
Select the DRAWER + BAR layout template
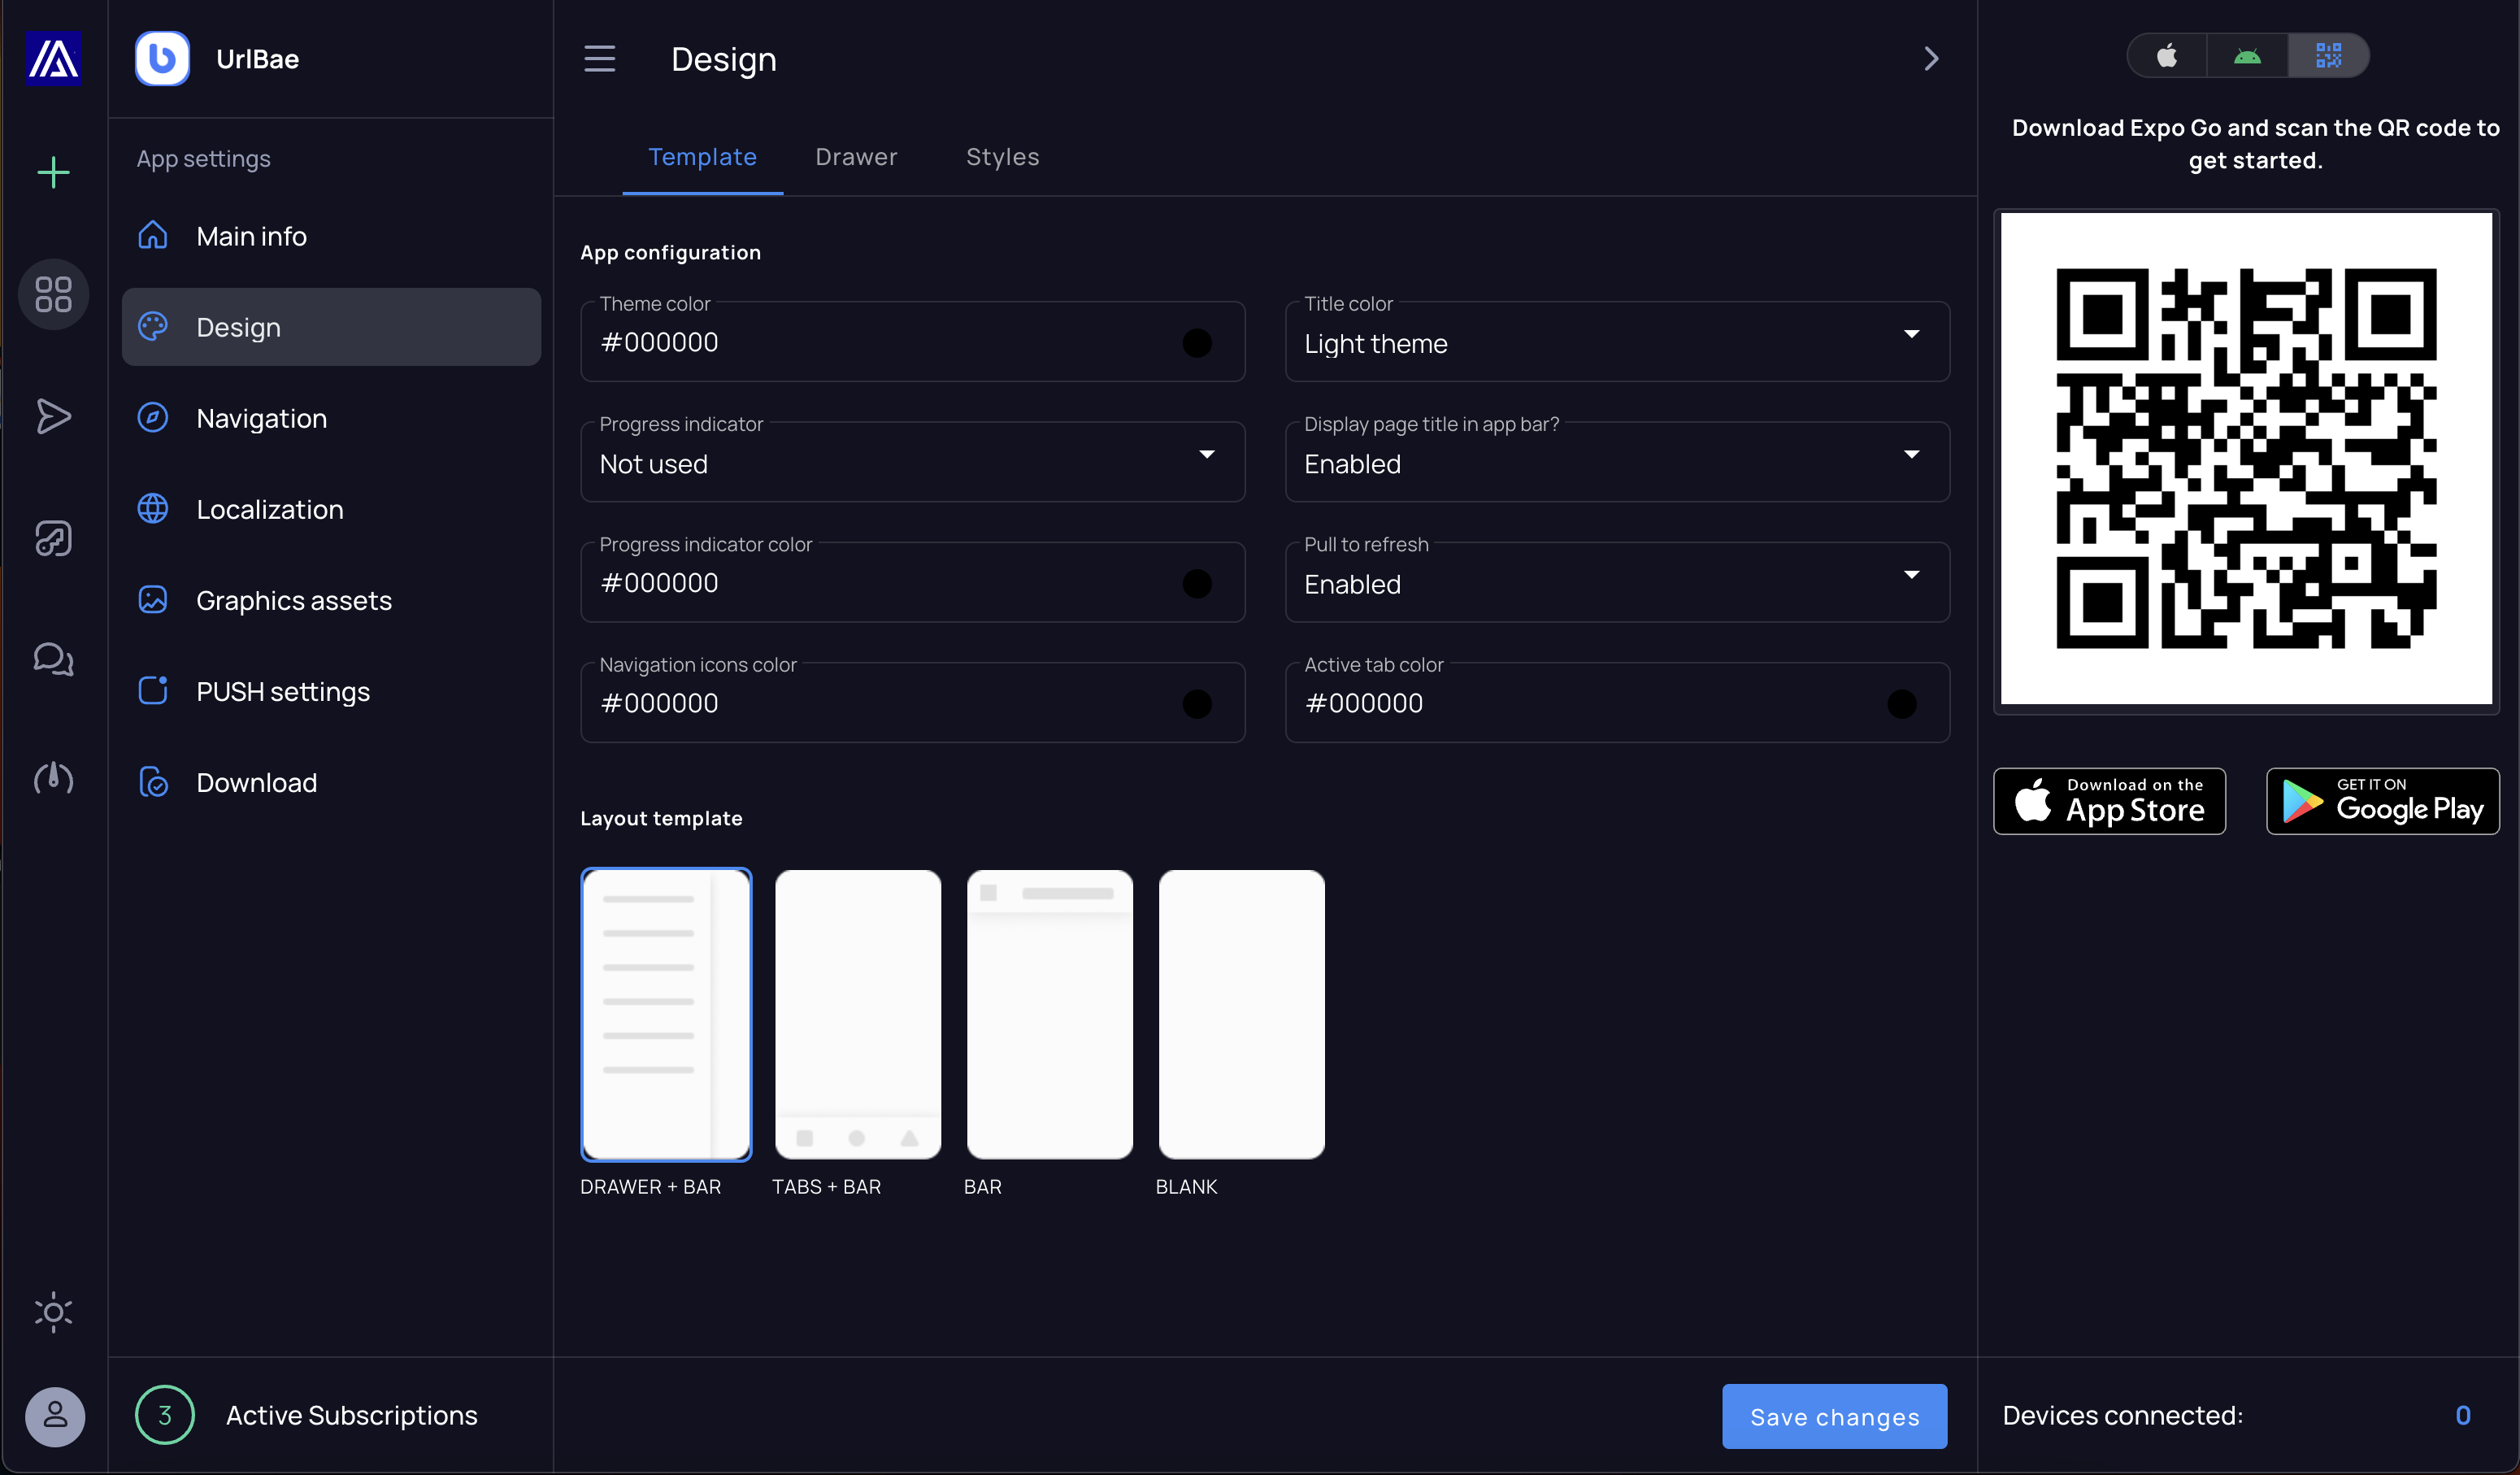666,1015
